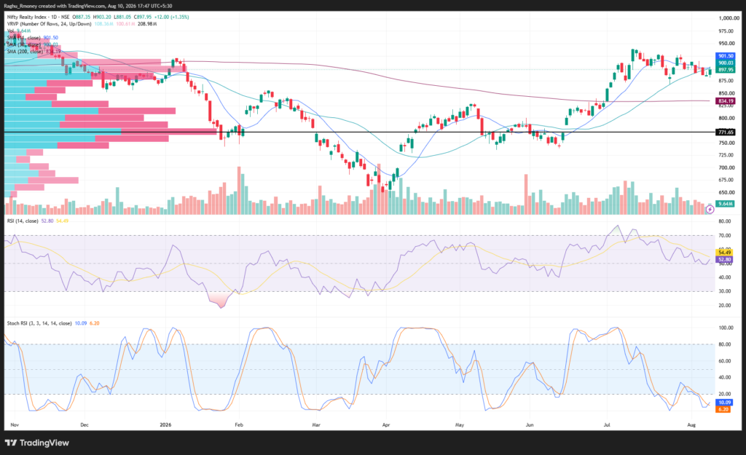Click the 700.00 price axis tick

[x=726, y=167]
